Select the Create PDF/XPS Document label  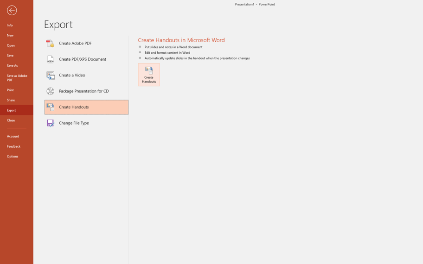[83, 59]
